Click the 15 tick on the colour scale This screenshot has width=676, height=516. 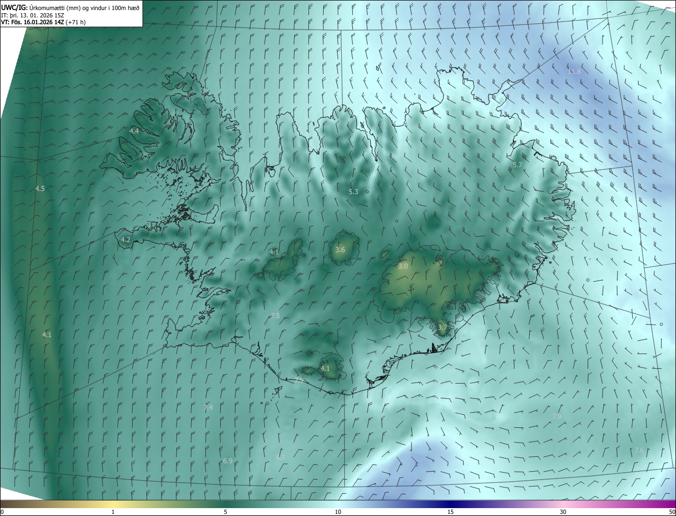(x=450, y=512)
